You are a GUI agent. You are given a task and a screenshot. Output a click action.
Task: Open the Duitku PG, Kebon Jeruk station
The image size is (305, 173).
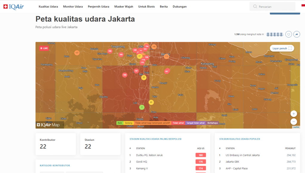tap(149, 155)
